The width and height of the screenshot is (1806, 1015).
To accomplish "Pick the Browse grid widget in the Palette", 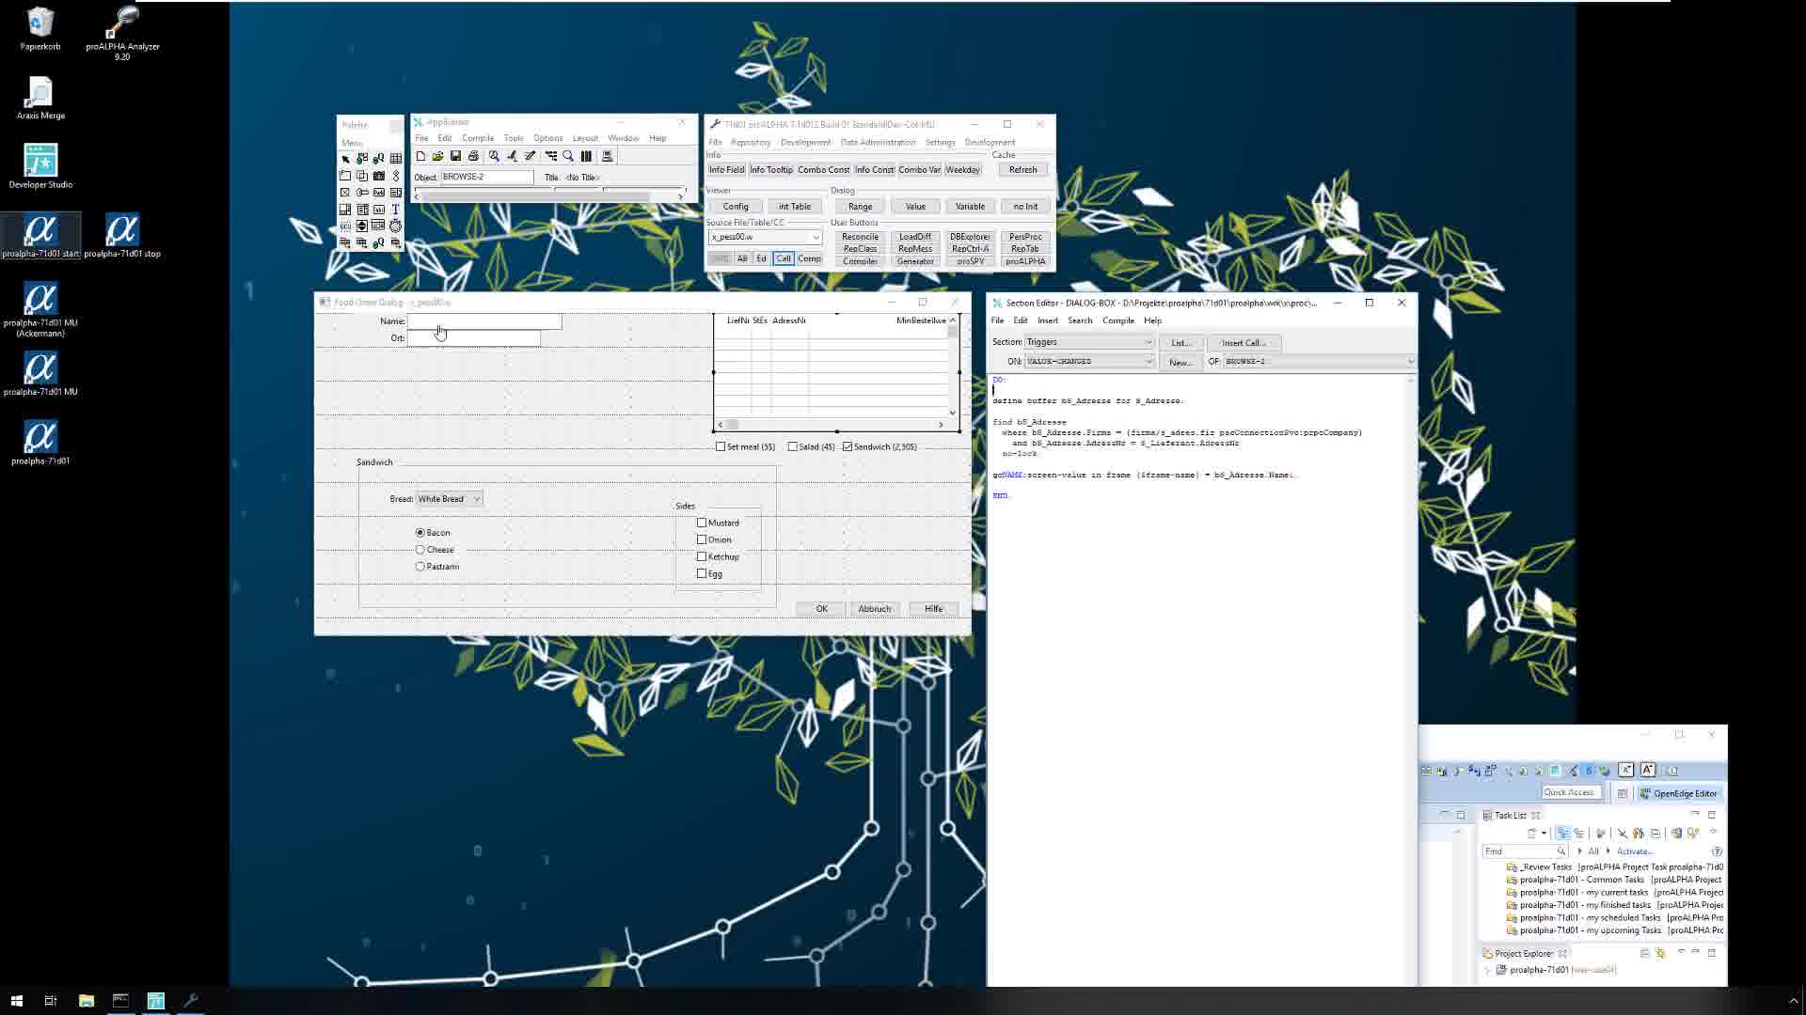I will 396,159.
